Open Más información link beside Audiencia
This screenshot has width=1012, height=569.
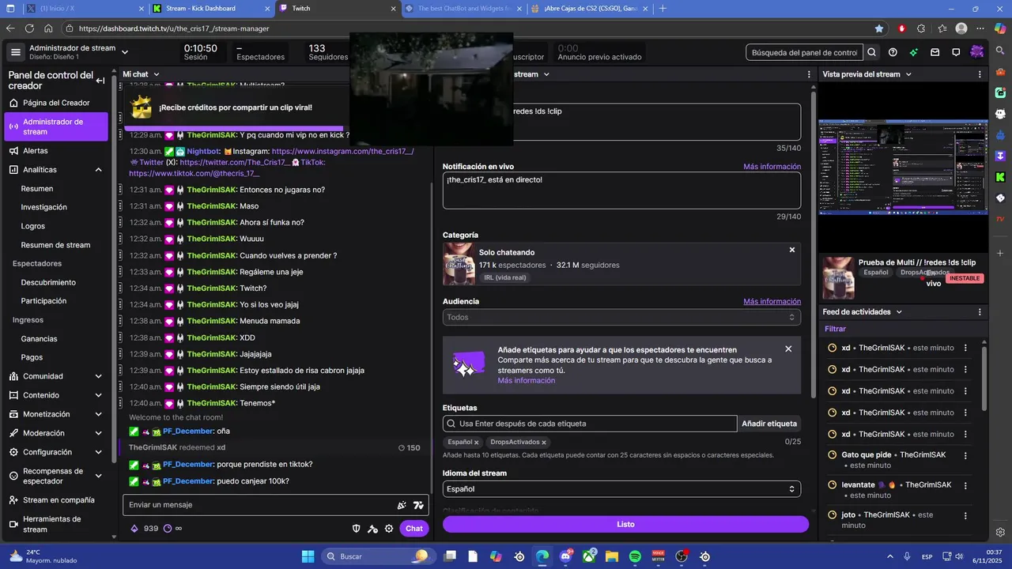[772, 301]
